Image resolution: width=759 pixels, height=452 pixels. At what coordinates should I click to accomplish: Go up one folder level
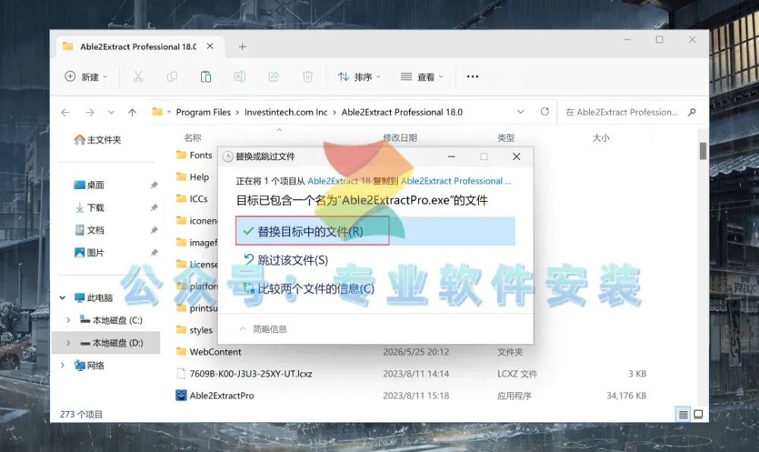(132, 112)
